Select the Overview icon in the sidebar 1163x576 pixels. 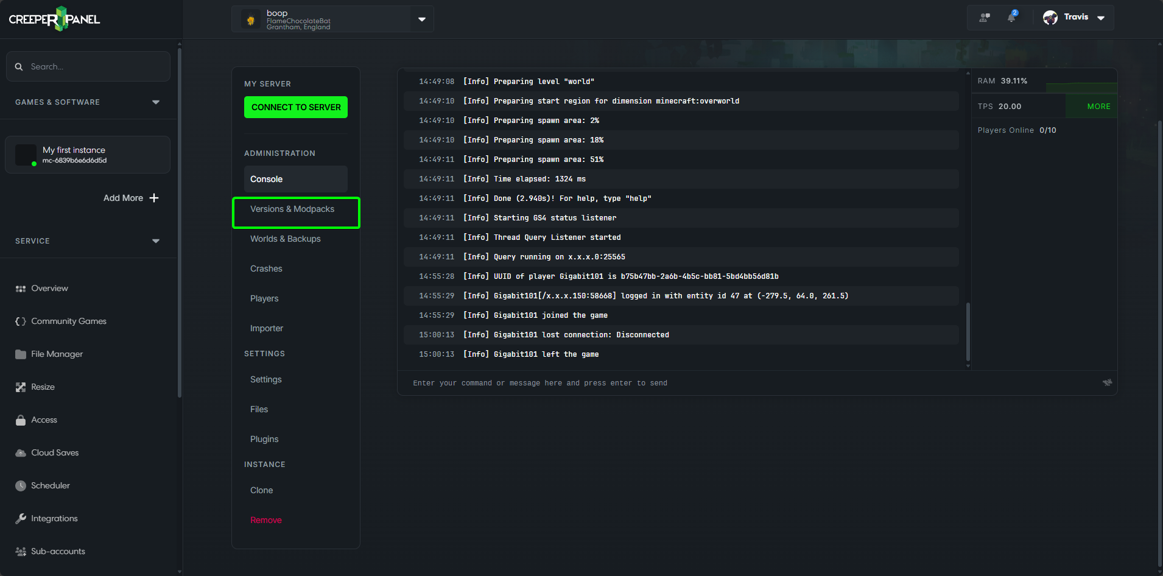point(19,288)
